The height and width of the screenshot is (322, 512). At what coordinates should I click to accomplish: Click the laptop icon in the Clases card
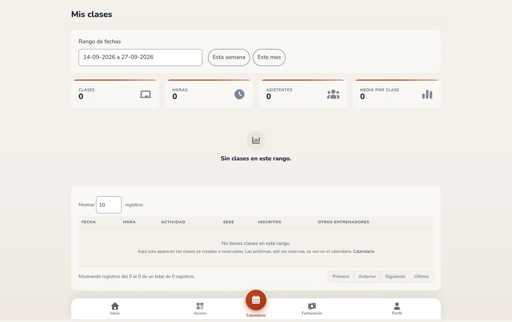pyautogui.click(x=146, y=94)
